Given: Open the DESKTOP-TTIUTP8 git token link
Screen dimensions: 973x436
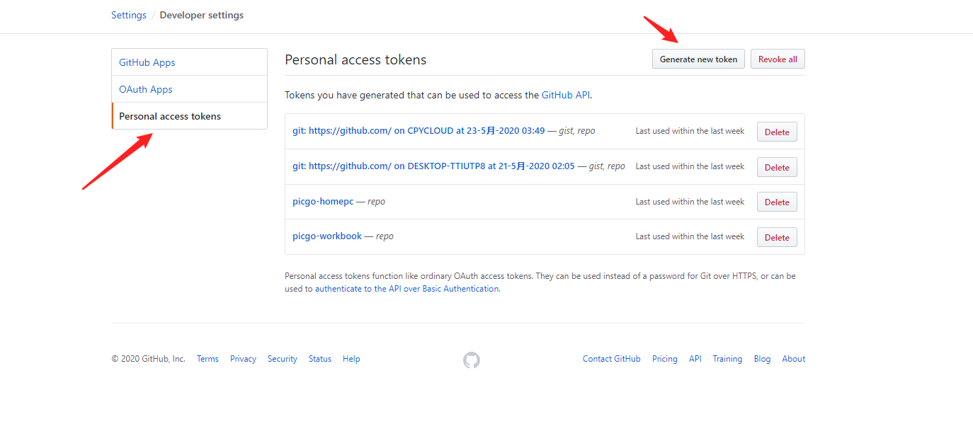Looking at the screenshot, I should point(433,166).
